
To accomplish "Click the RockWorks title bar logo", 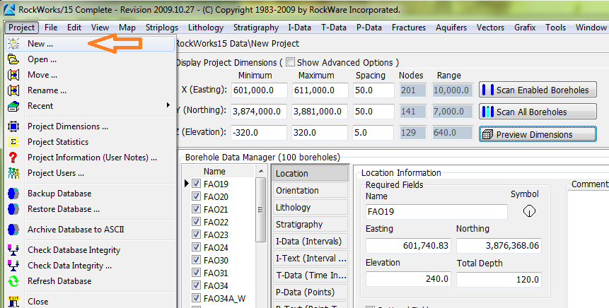I will click(x=8, y=9).
